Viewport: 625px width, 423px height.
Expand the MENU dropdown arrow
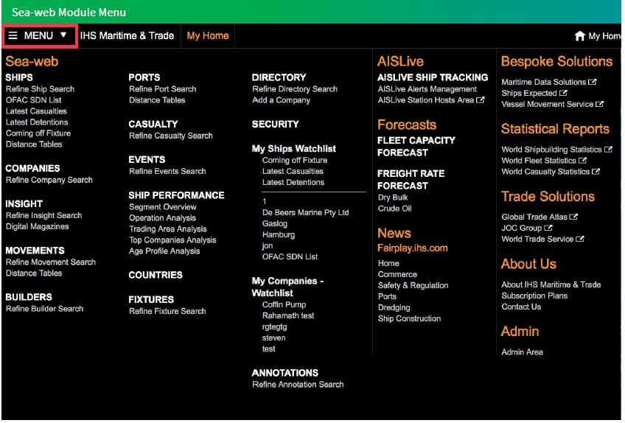coord(63,35)
